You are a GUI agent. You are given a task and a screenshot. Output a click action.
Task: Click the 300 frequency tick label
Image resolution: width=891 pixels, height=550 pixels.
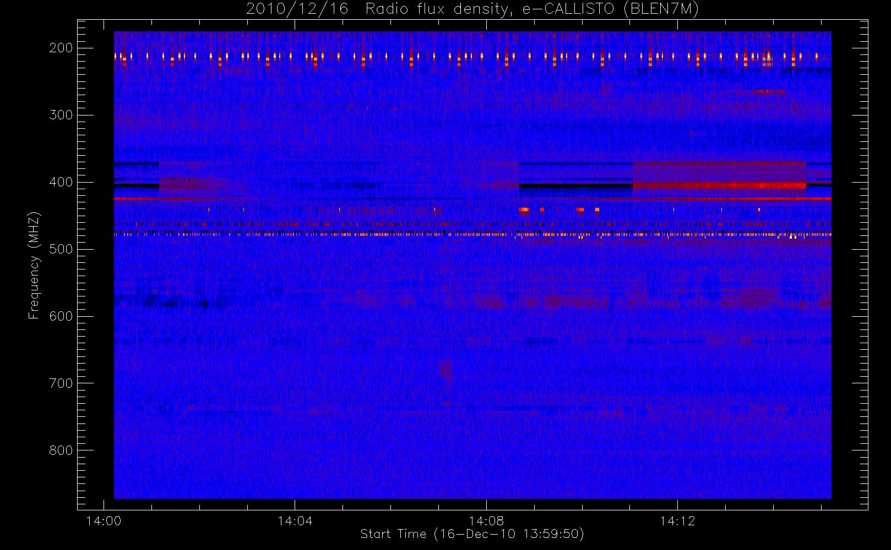pyautogui.click(x=61, y=115)
